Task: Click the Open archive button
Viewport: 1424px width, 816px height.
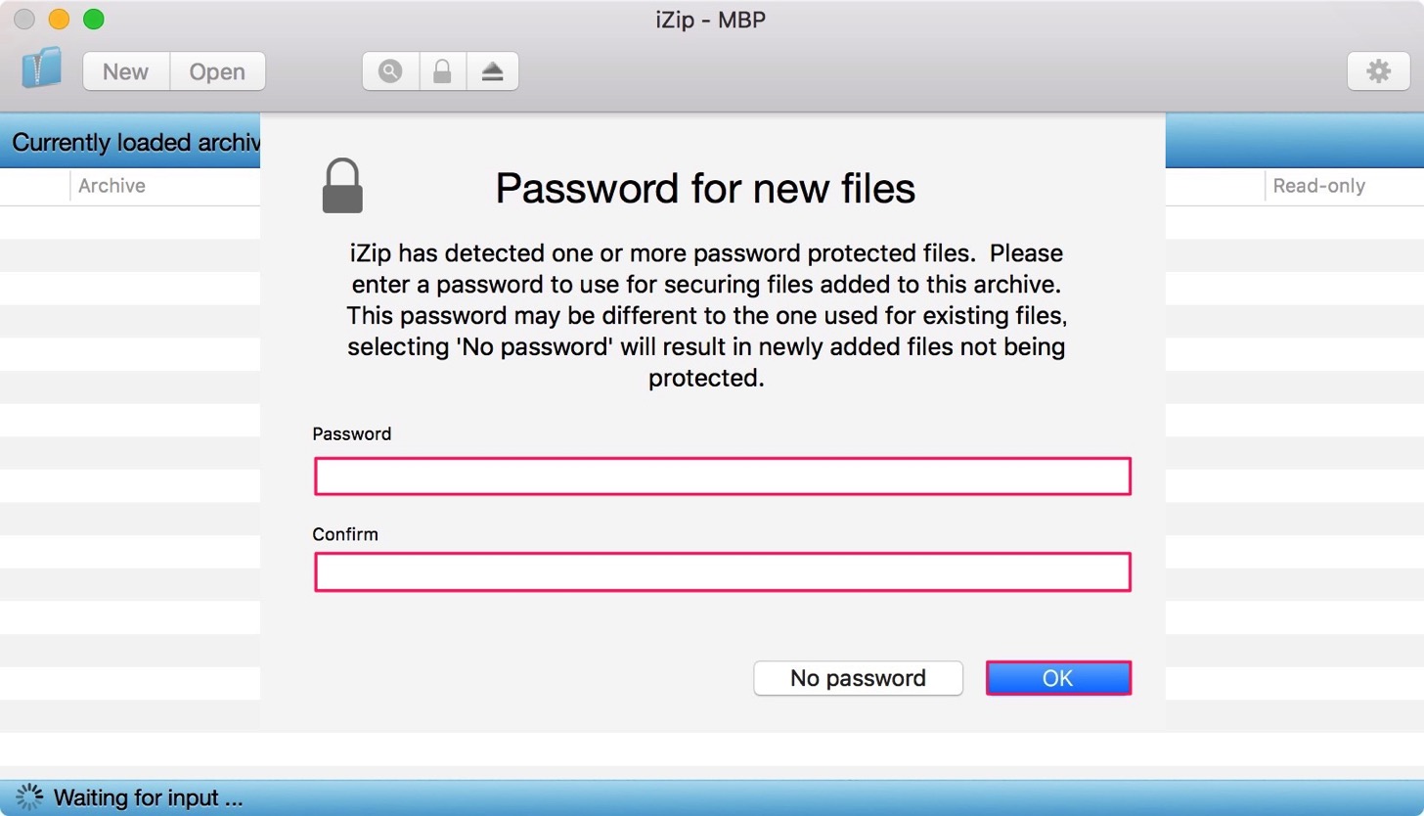Action: point(217,71)
